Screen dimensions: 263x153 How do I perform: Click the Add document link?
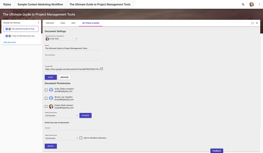point(10,42)
